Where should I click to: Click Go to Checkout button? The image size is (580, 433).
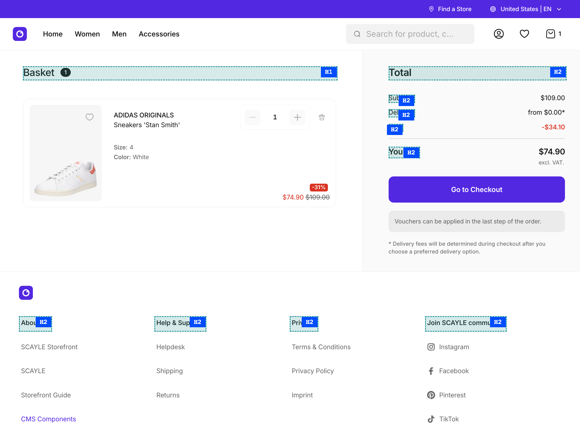click(477, 190)
